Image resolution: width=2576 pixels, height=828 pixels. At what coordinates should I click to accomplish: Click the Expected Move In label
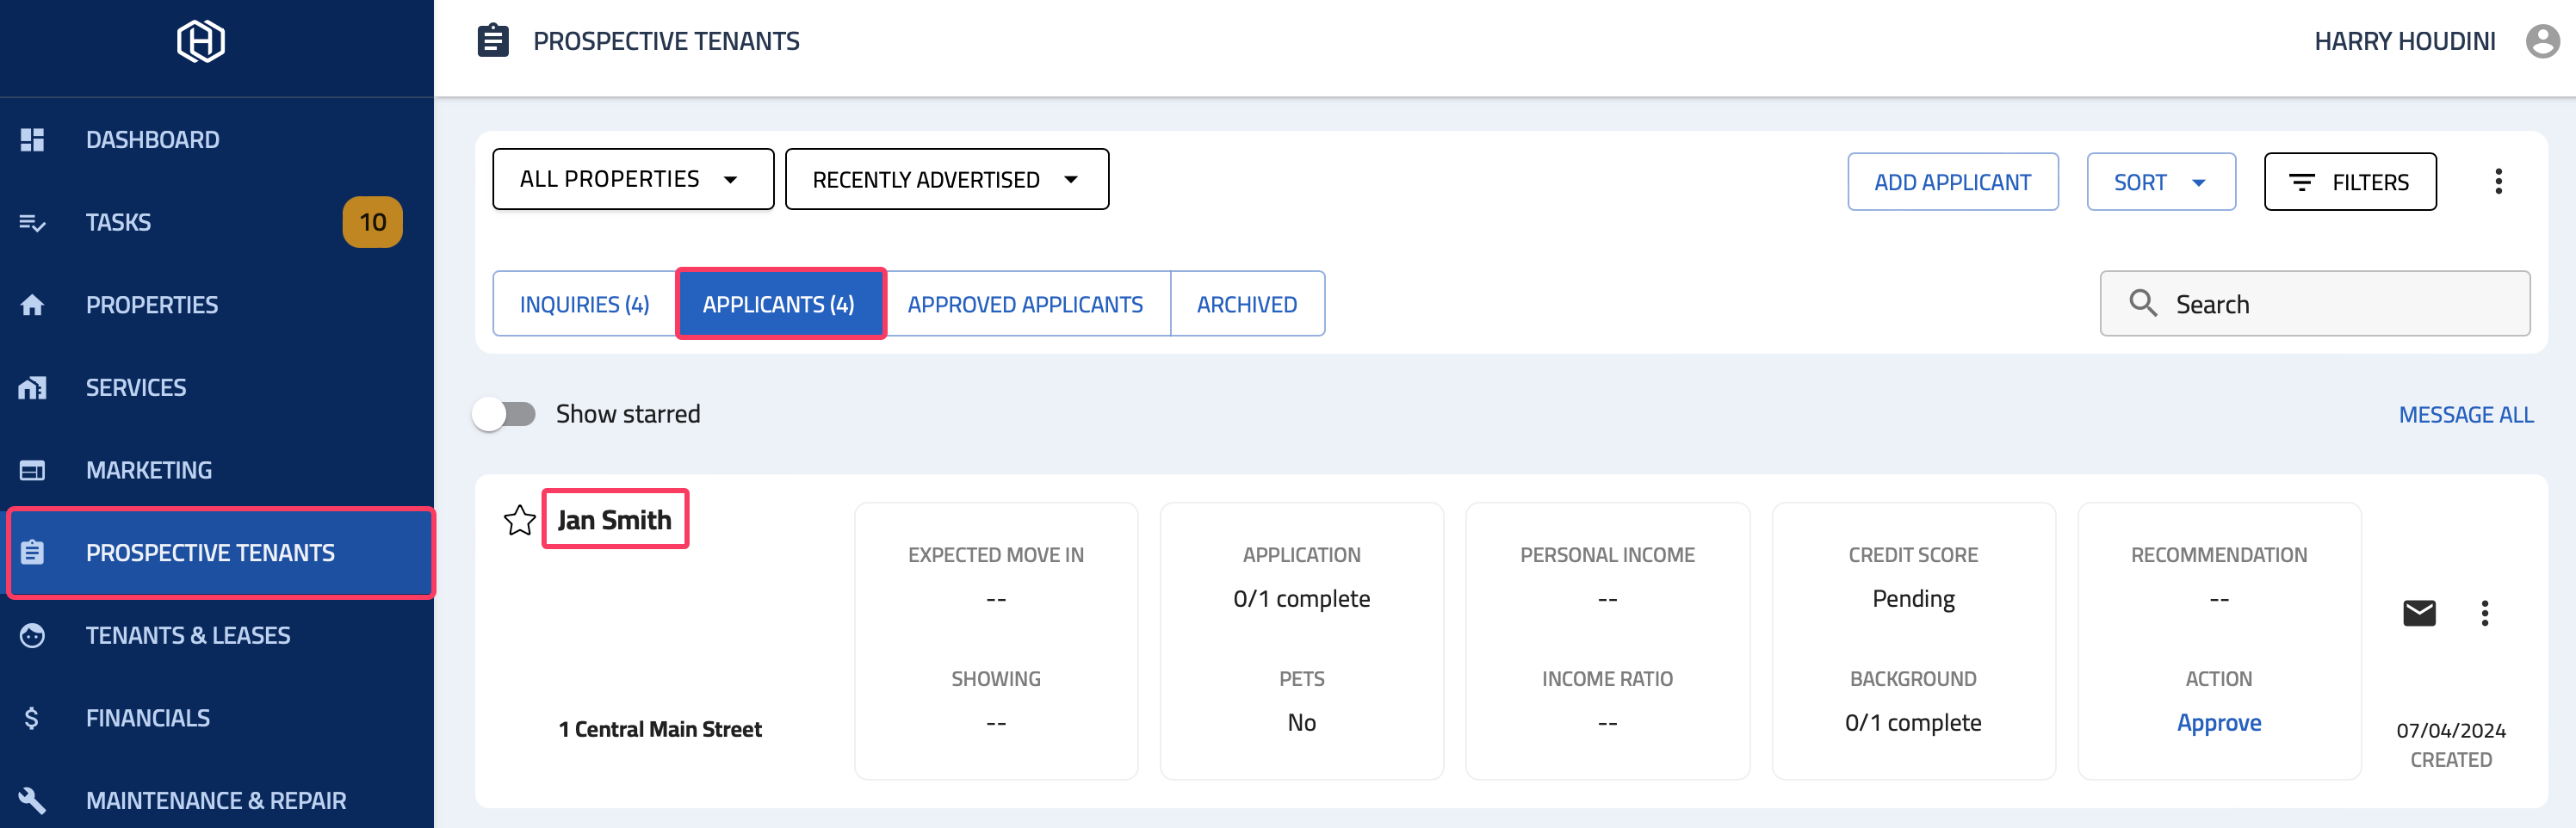(996, 555)
